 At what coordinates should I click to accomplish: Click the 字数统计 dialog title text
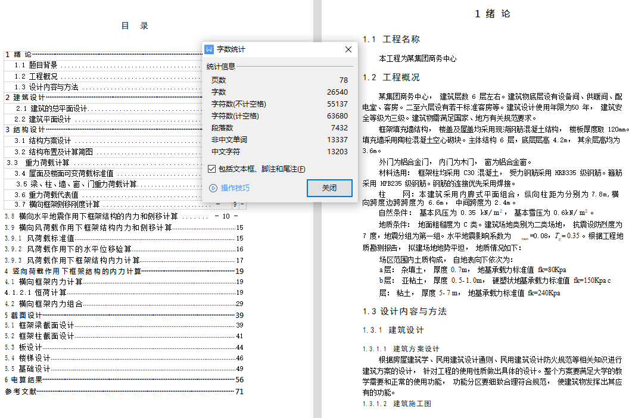click(231, 49)
